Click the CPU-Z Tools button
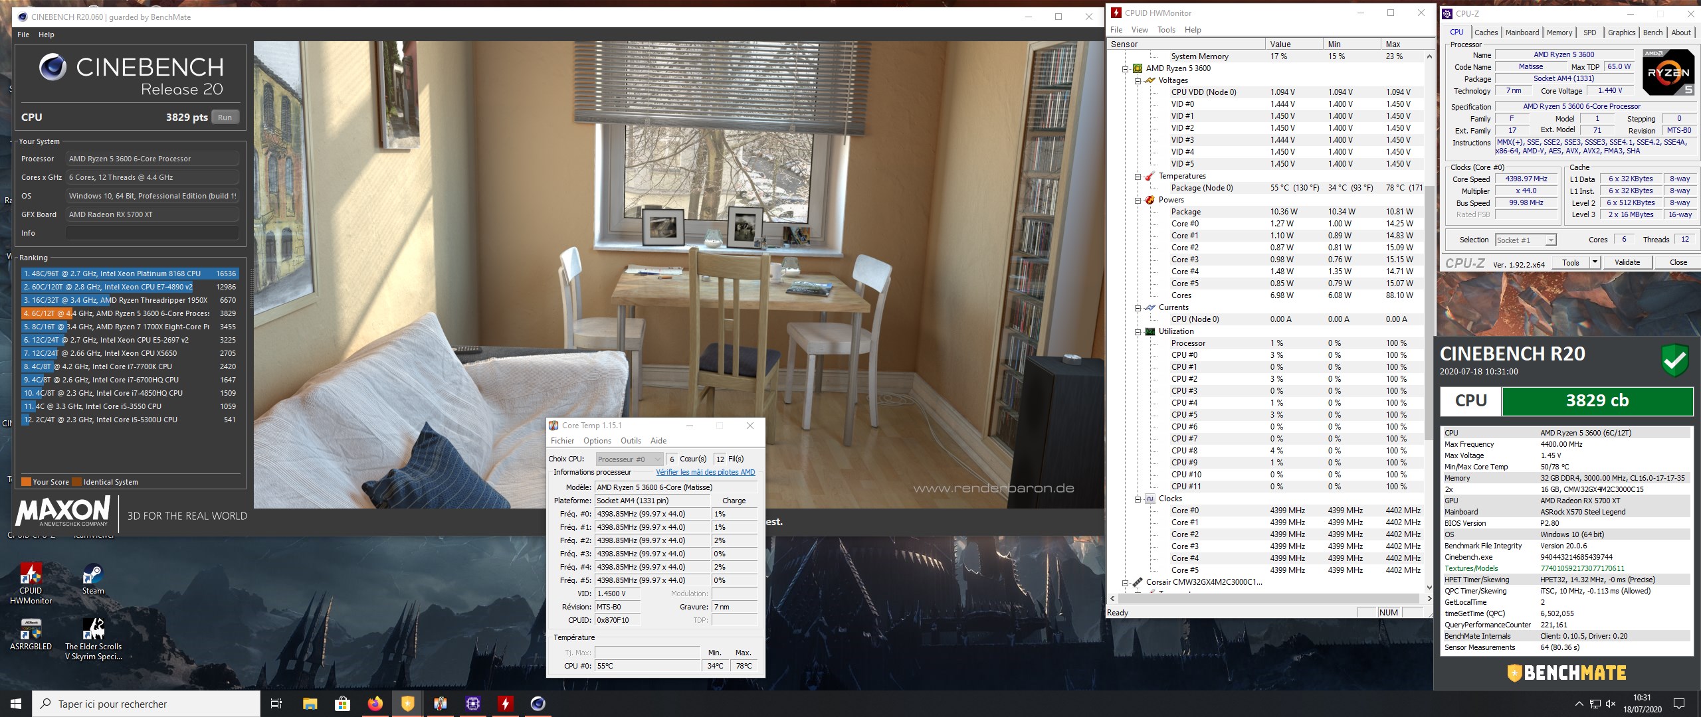Viewport: 1701px width, 717px height. tap(1570, 262)
